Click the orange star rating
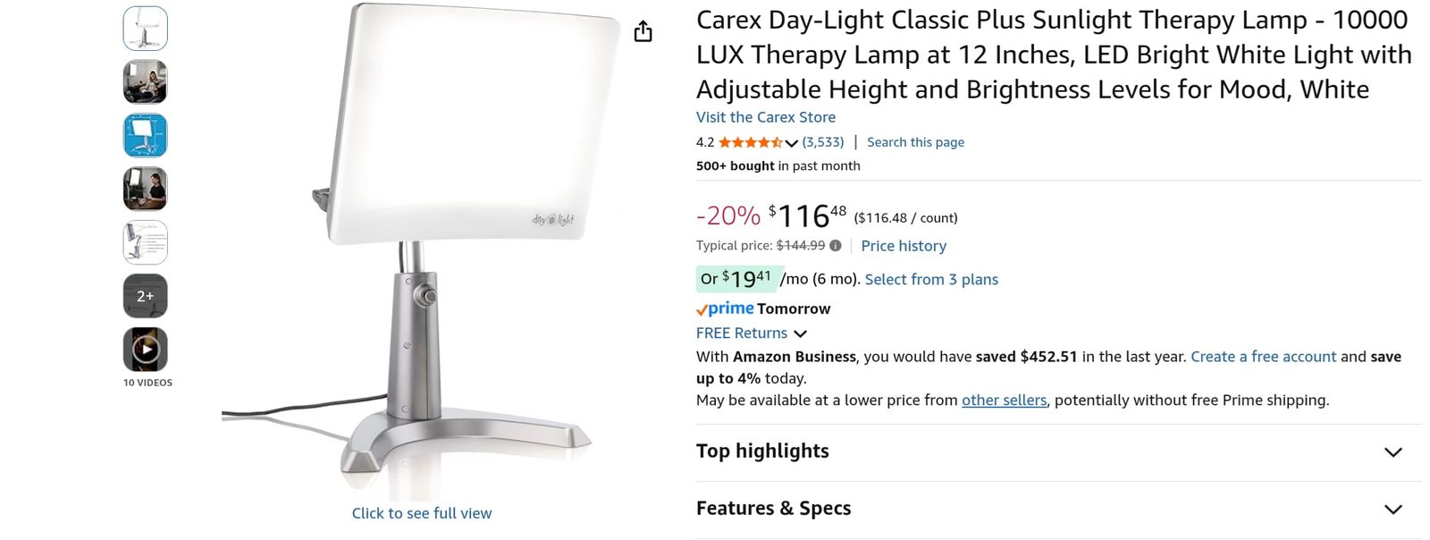Image resolution: width=1430 pixels, height=540 pixels. point(751,142)
